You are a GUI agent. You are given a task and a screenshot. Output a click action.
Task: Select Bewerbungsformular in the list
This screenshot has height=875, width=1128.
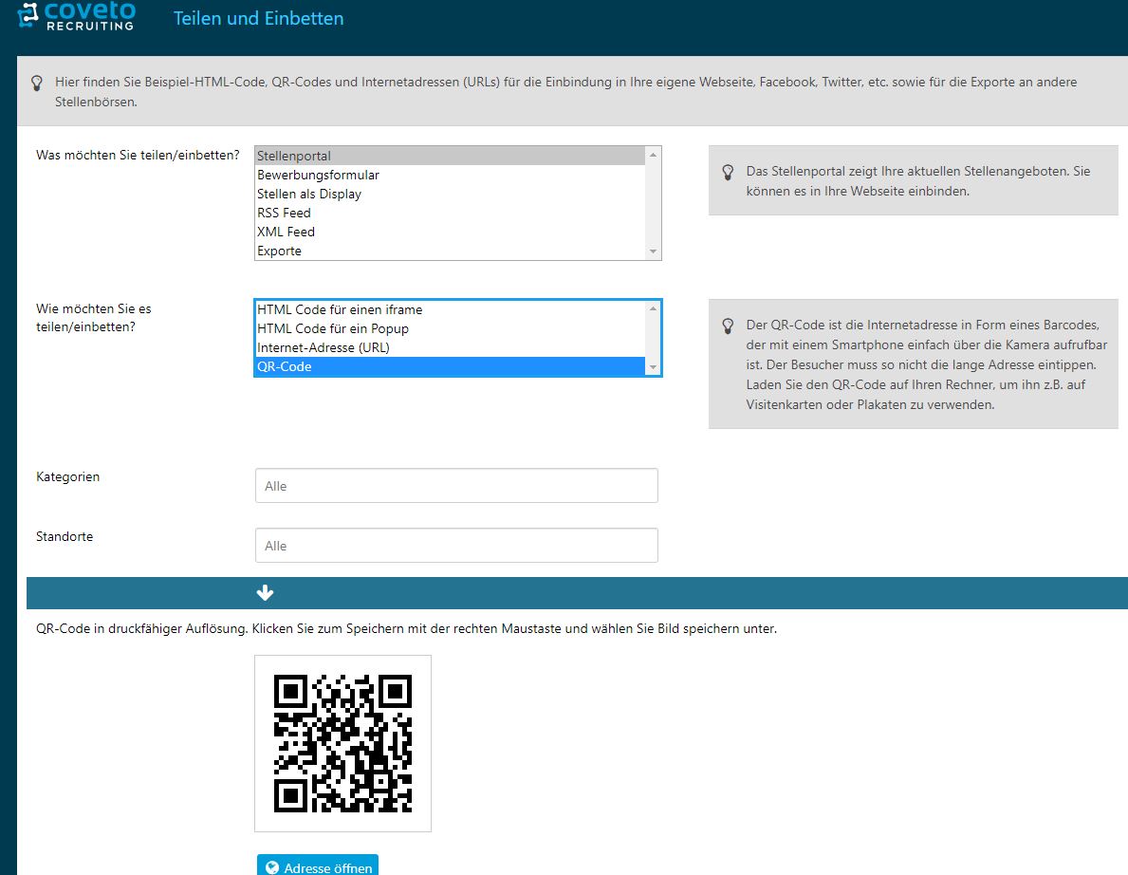(x=451, y=175)
